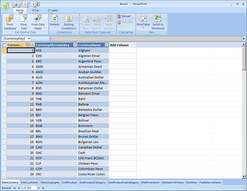The width and height of the screenshot is (247, 191).
Task: Click the To New Table paste icon
Action: 85,18
